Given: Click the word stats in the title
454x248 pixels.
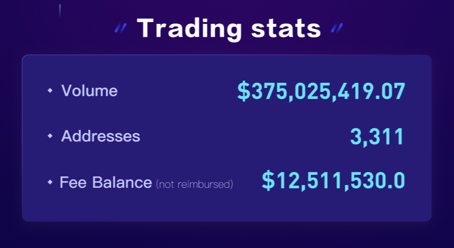Looking at the screenshot, I should click(286, 29).
